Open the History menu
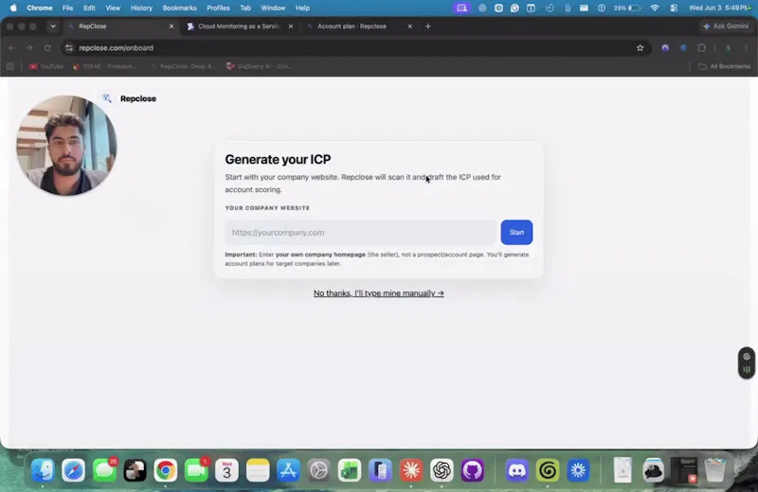The width and height of the screenshot is (758, 492). click(141, 8)
